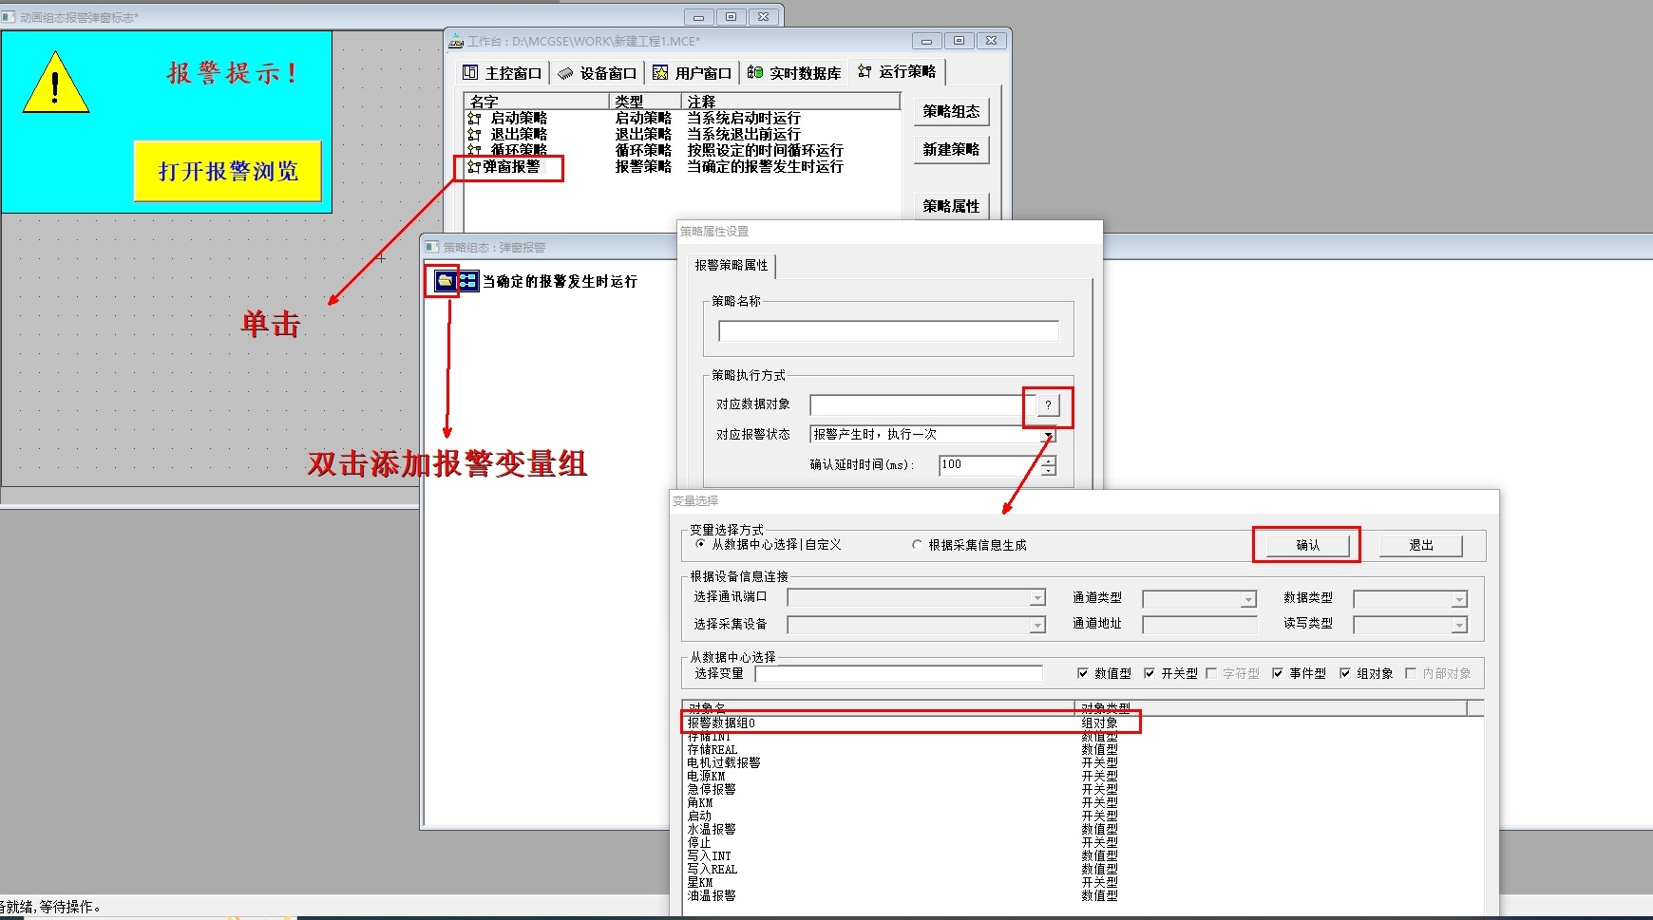Click the 新建策略 button

click(x=950, y=149)
